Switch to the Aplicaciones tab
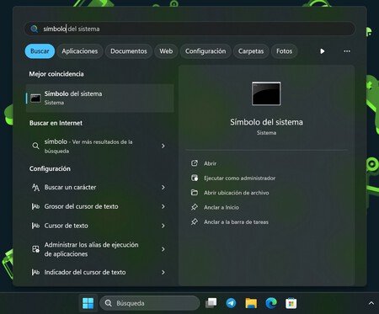 click(x=80, y=51)
